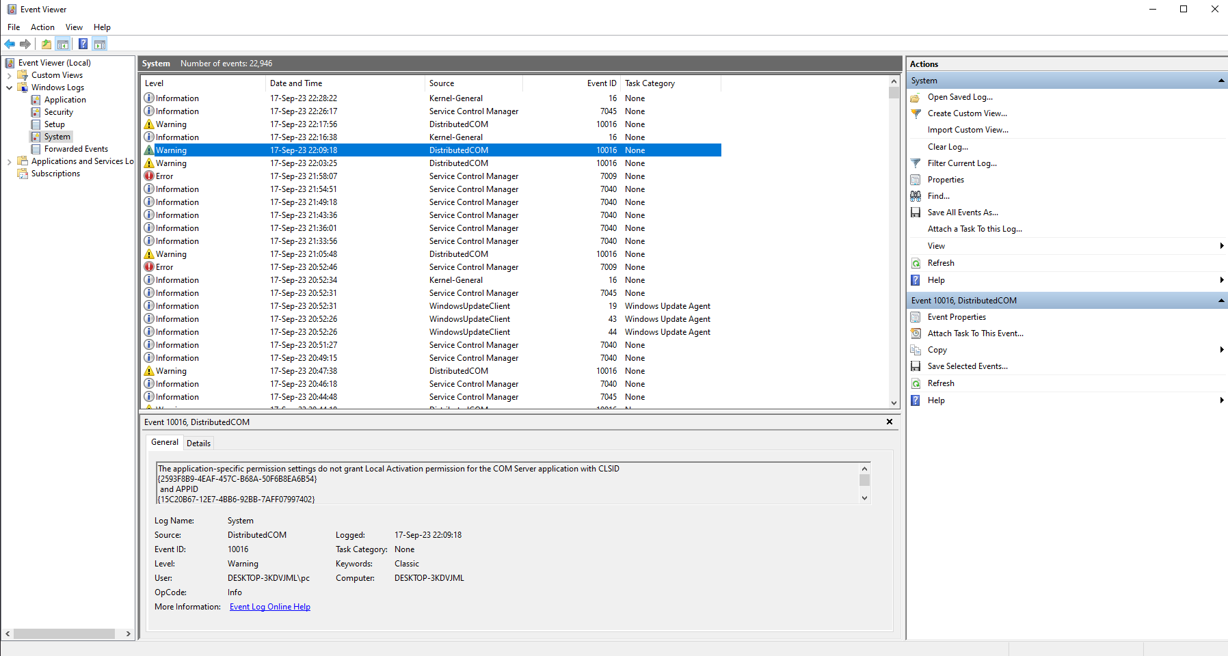Click the event list scroll down arrow

coord(894,403)
